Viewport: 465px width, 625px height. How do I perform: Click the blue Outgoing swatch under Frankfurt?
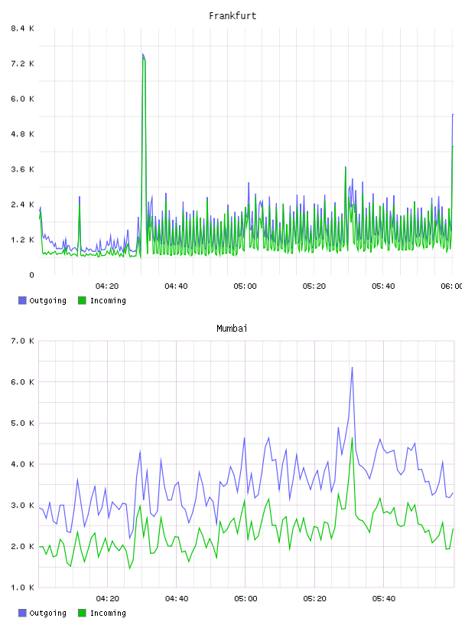22,300
